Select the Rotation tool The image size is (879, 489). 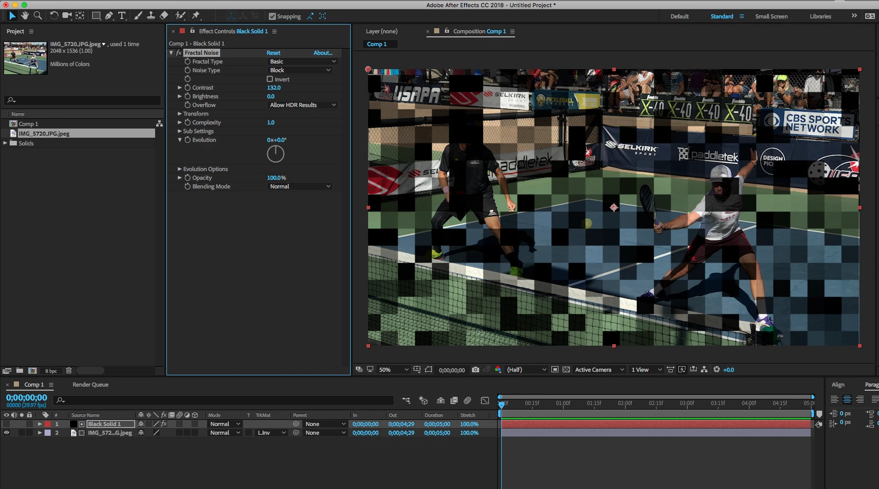54,16
